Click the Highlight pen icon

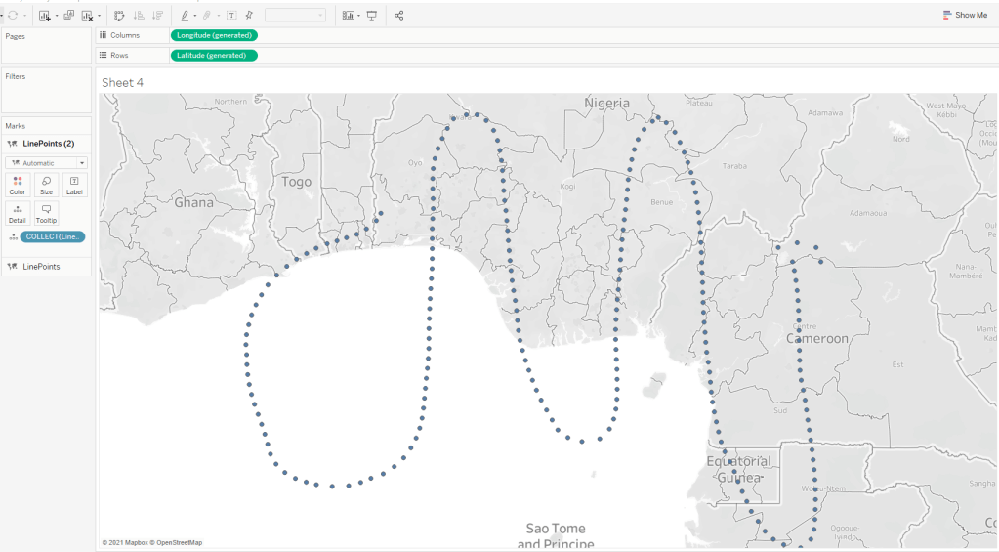pyautogui.click(x=185, y=16)
